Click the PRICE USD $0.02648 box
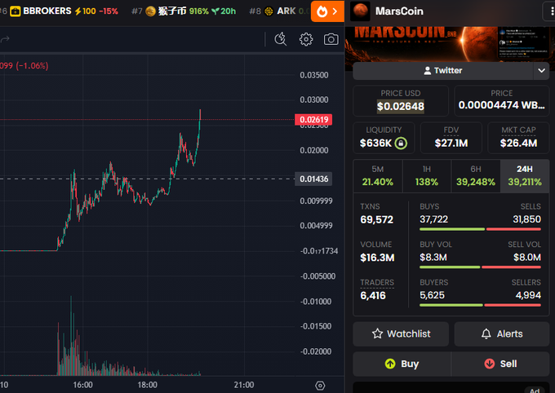Viewport: 555px width, 393px height. [x=401, y=101]
